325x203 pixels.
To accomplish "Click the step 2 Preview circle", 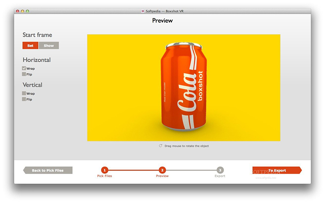I will coord(162,170).
